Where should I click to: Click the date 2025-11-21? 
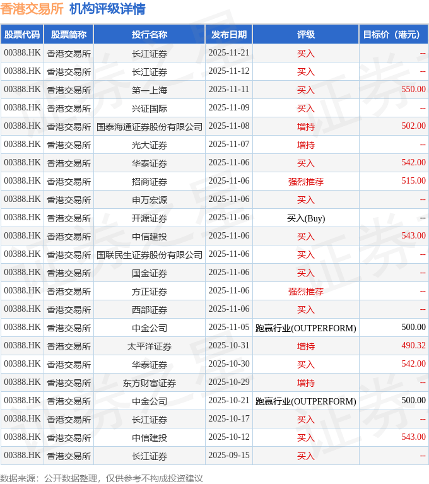tap(229, 52)
